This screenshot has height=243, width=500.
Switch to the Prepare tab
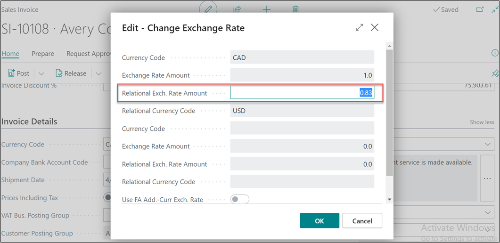click(x=43, y=54)
